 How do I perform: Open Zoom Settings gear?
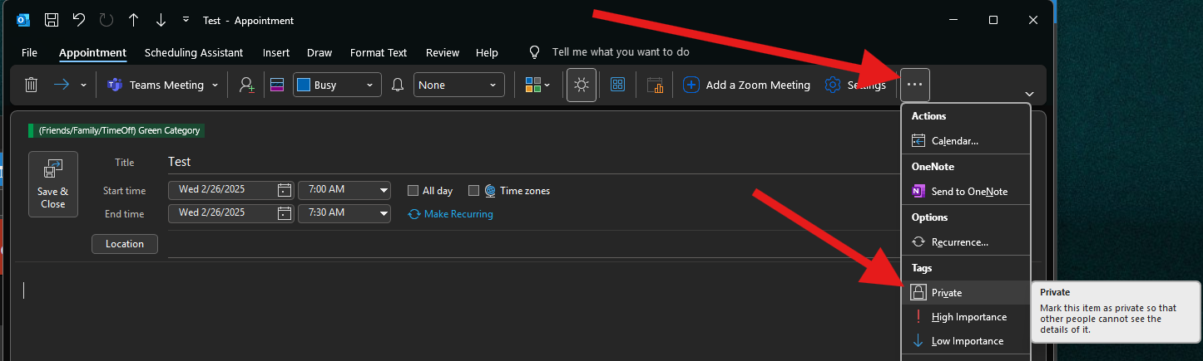[855, 85]
